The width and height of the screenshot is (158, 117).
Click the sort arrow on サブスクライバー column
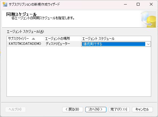point(33,39)
